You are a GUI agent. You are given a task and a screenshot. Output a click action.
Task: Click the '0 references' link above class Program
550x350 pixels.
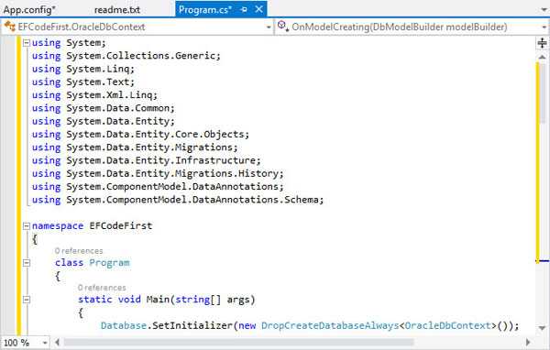click(x=79, y=251)
